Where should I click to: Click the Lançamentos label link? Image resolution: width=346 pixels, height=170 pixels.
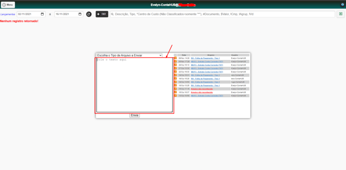coord(8,14)
